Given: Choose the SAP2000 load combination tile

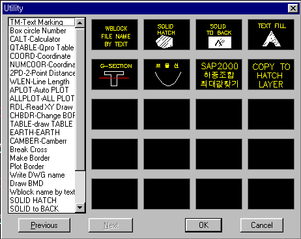Looking at the screenshot, I should click(x=219, y=74).
